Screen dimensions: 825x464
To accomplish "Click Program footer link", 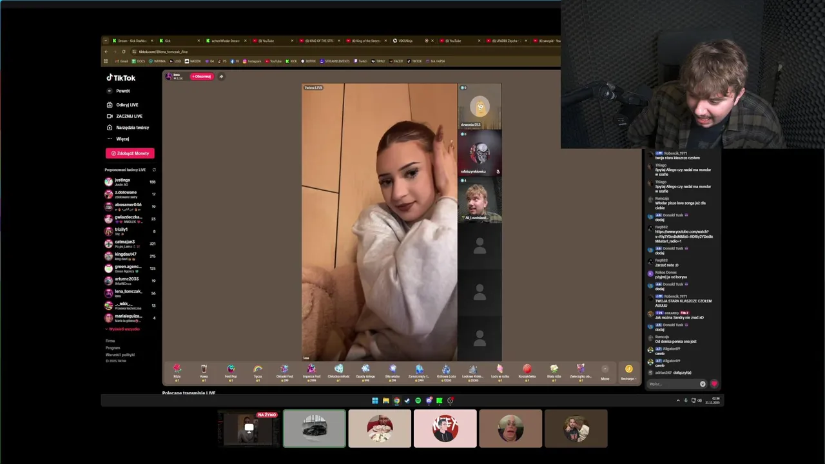I will (x=113, y=347).
